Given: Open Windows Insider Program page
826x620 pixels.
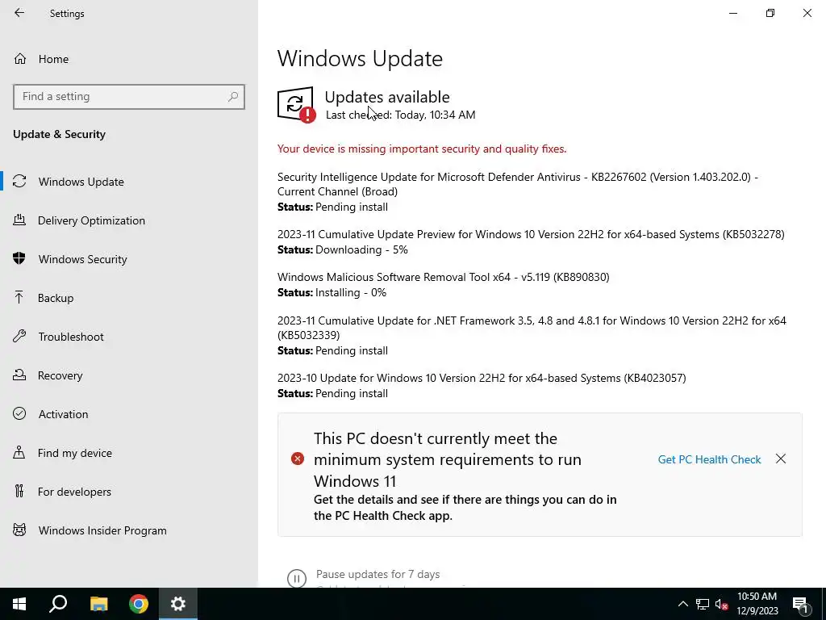Looking at the screenshot, I should pyautogui.click(x=102, y=530).
